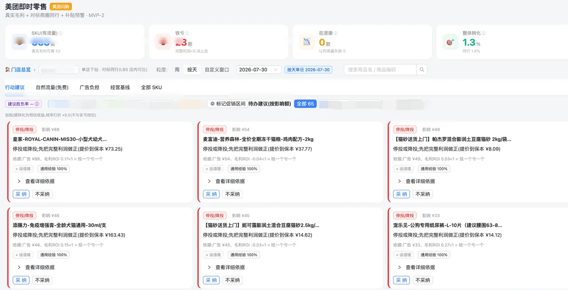Image resolution: width=568 pixels, height=290 pixels.
Task: Focus the 搜索商品名 / 商品编码 field
Action: tap(380, 70)
